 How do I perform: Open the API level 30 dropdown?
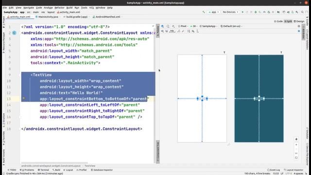click(x=193, y=26)
